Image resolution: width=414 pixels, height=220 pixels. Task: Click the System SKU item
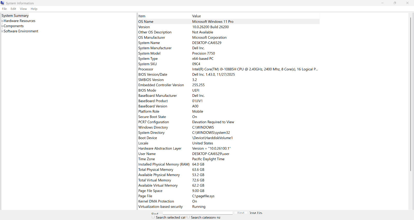click(147, 64)
